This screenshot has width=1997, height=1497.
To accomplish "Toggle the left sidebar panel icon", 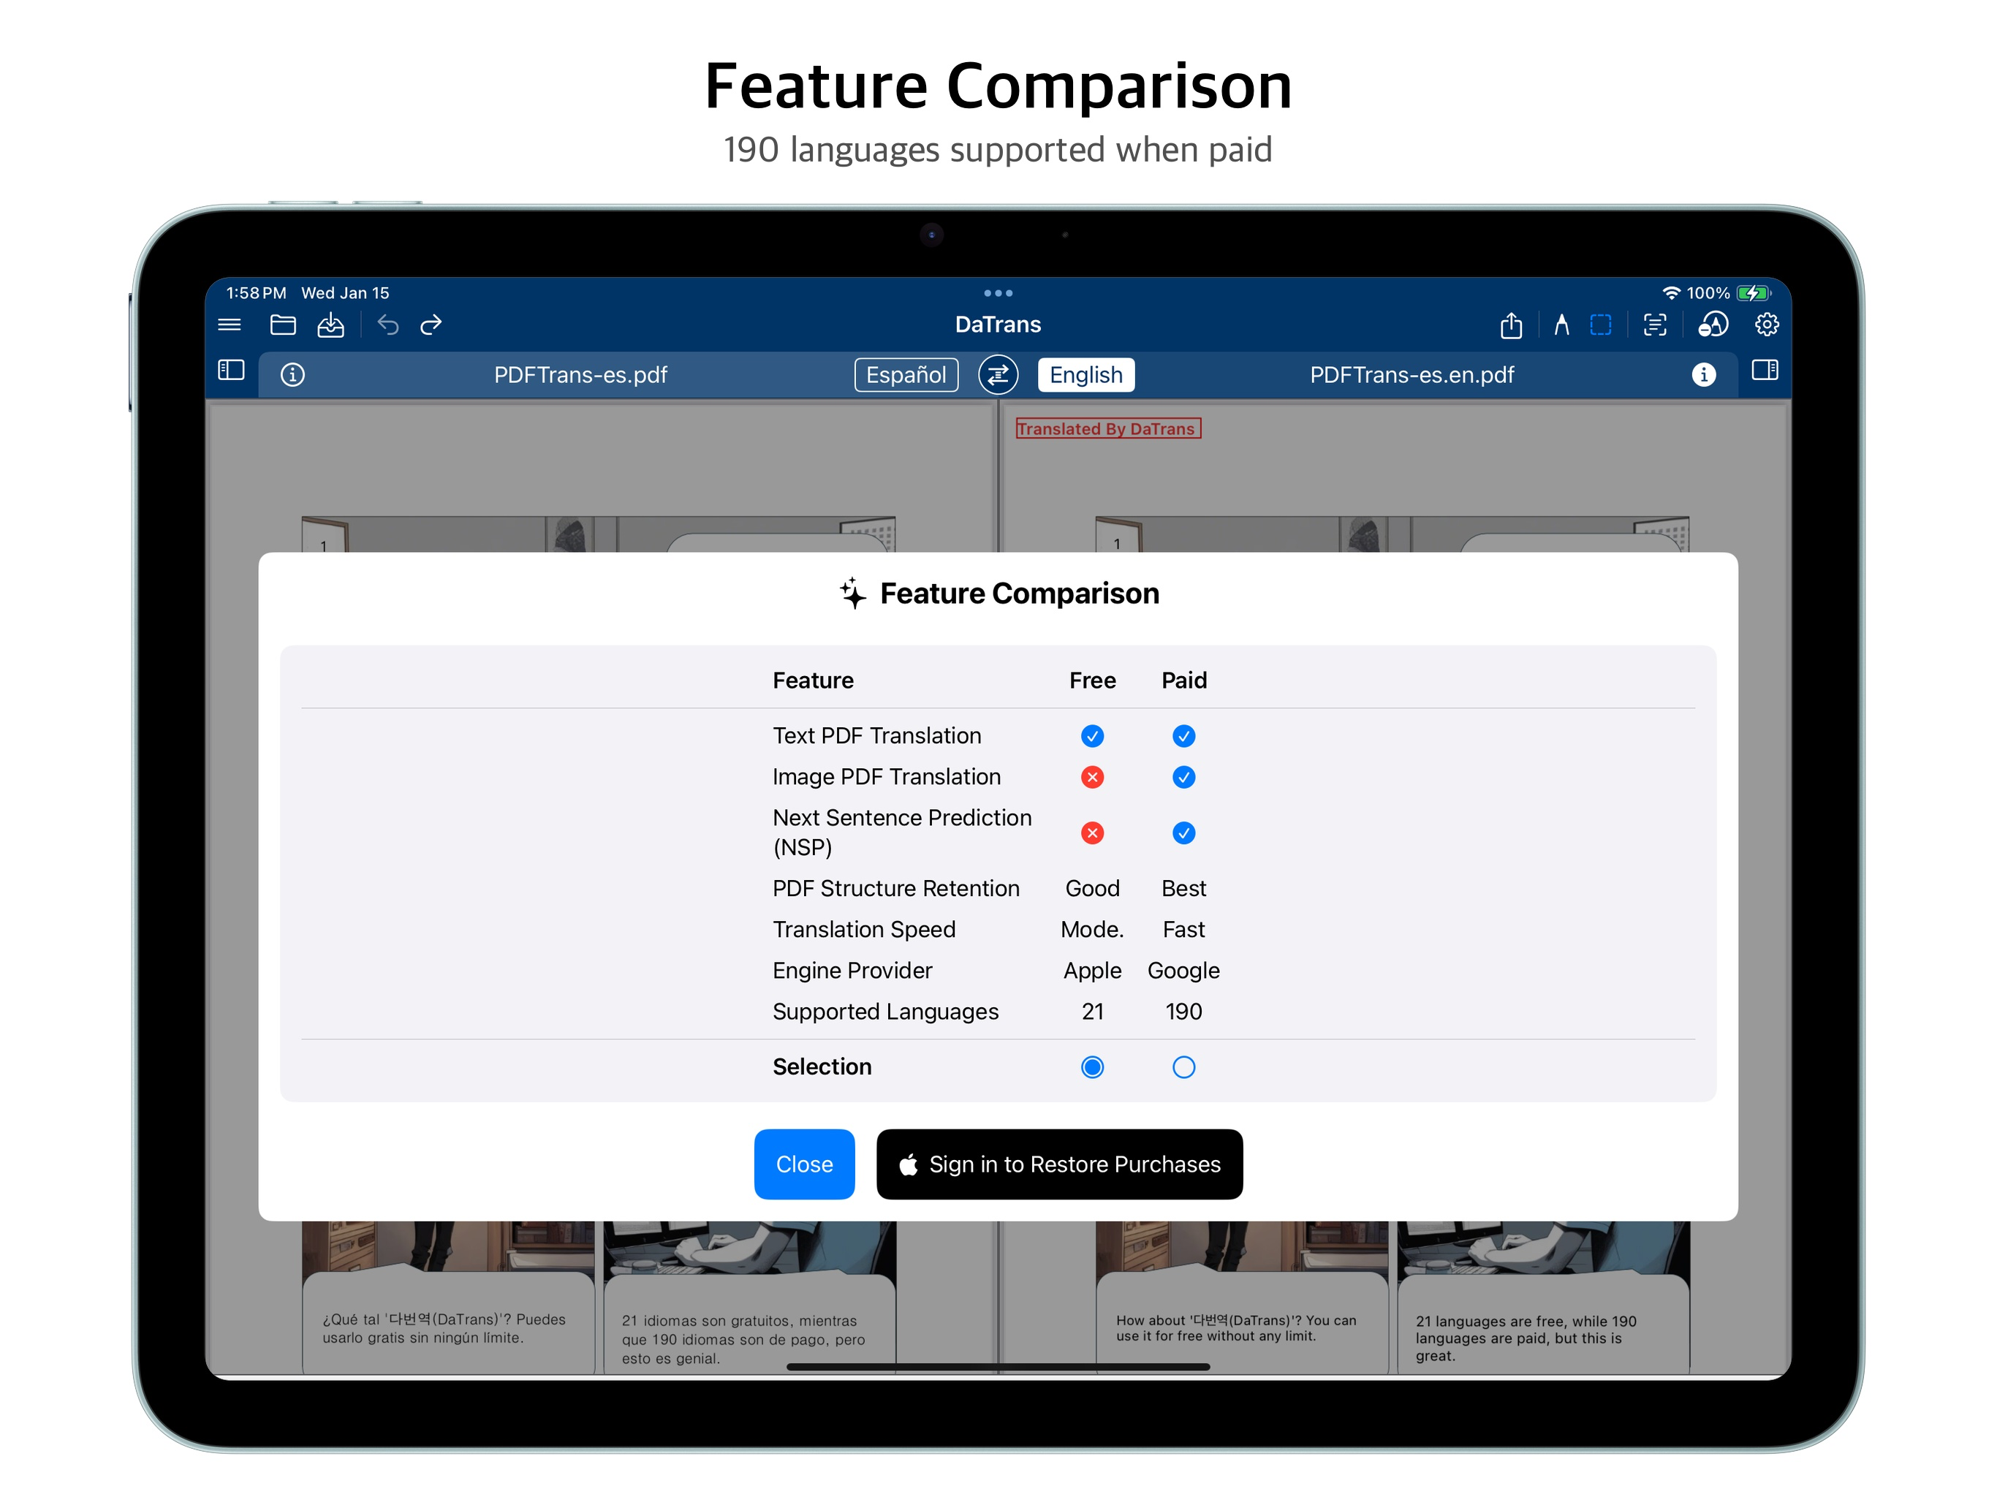I will pos(231,370).
